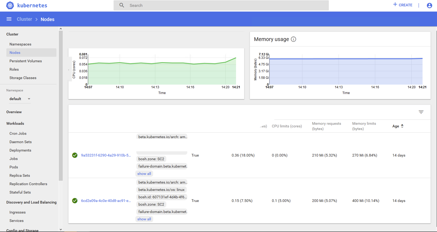Click the search magnifier icon
The image size is (437, 232).
[x=122, y=5]
